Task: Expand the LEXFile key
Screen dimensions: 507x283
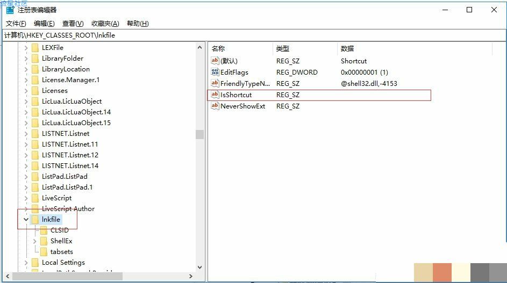Action: point(26,48)
